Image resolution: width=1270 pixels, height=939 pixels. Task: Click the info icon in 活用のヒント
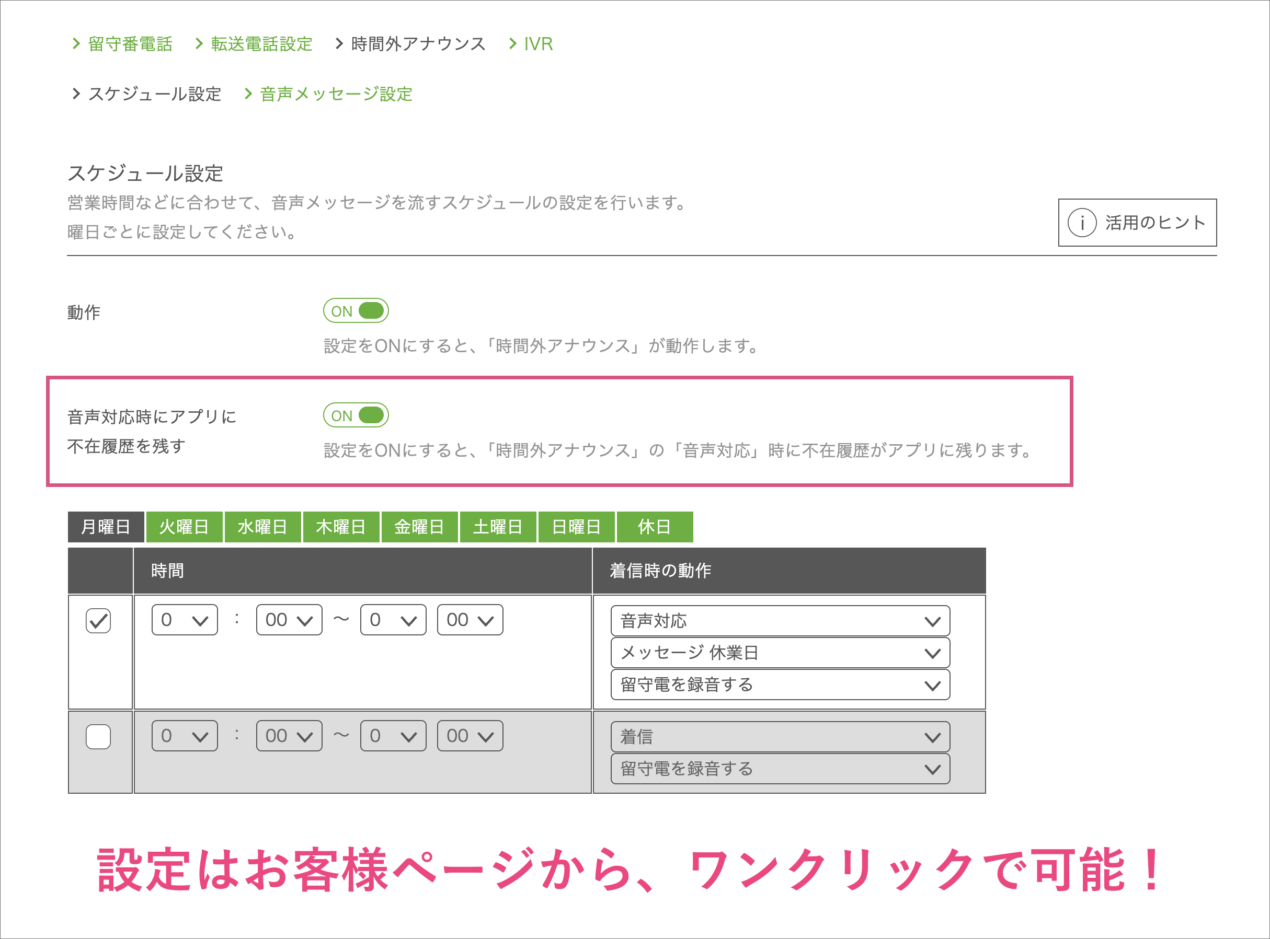click(x=1081, y=223)
